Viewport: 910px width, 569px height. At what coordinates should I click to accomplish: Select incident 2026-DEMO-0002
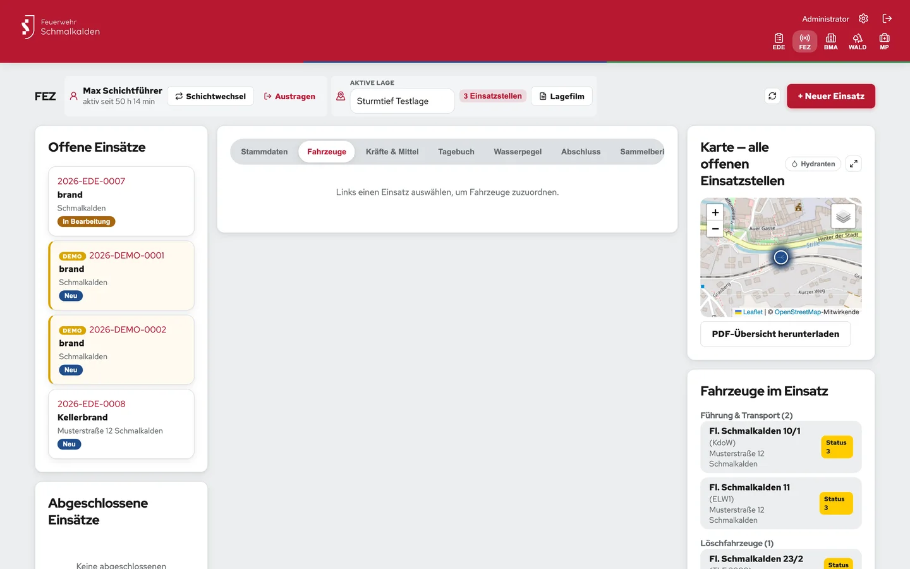pyautogui.click(x=121, y=350)
